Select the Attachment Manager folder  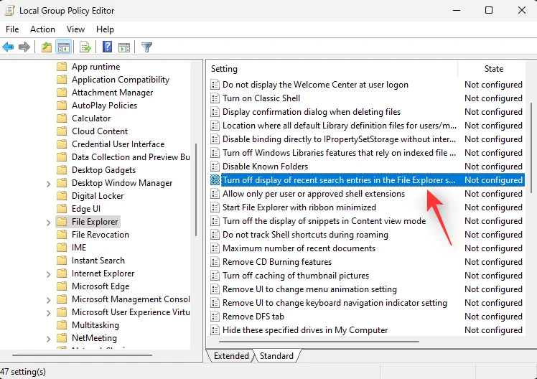(112, 93)
